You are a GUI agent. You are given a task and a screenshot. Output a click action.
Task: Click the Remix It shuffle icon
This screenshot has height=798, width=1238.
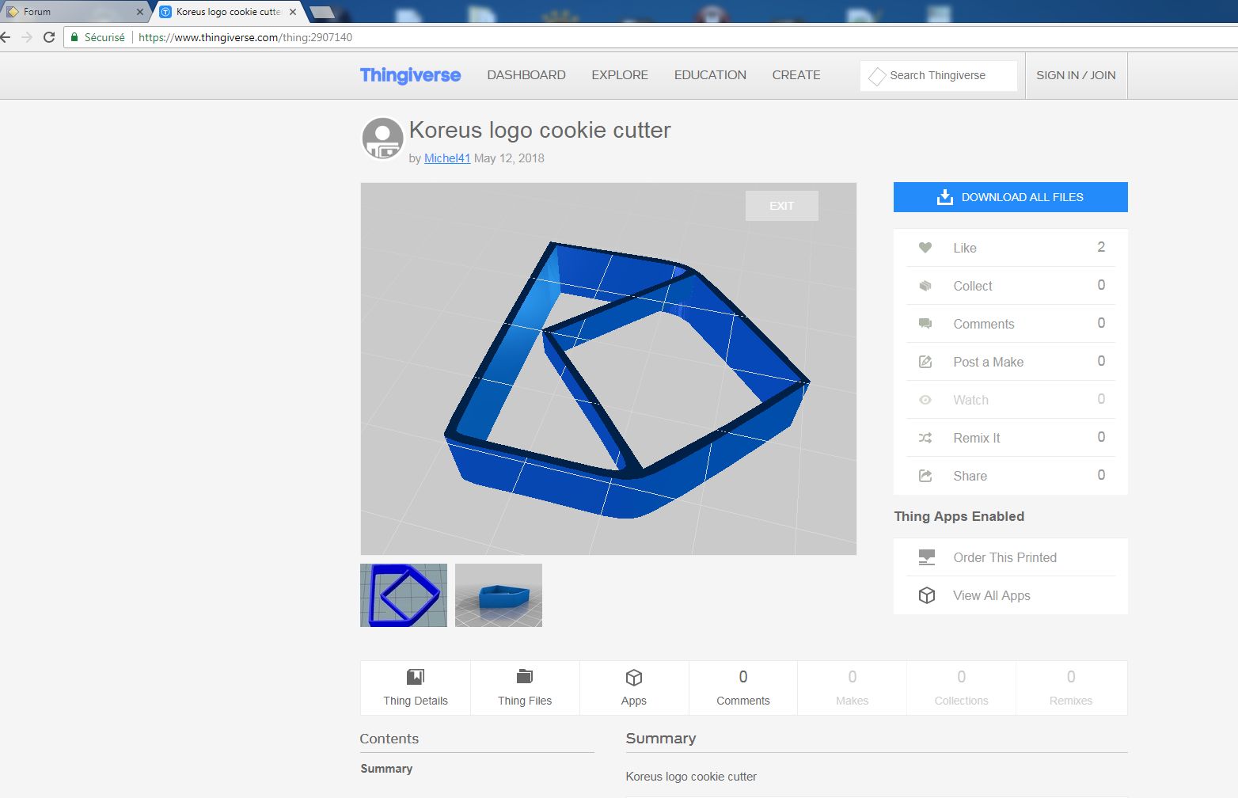[x=925, y=438]
